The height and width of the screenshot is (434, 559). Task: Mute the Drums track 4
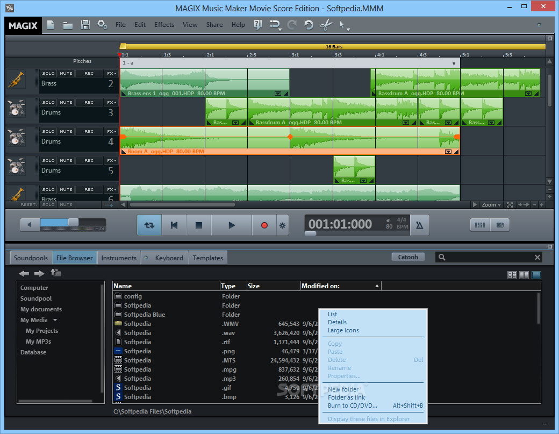66,132
